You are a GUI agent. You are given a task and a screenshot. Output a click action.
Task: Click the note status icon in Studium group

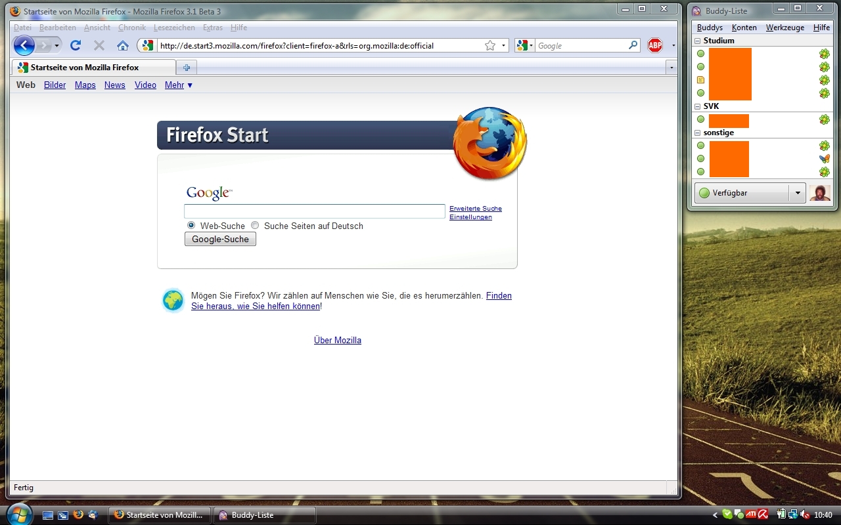pos(700,80)
